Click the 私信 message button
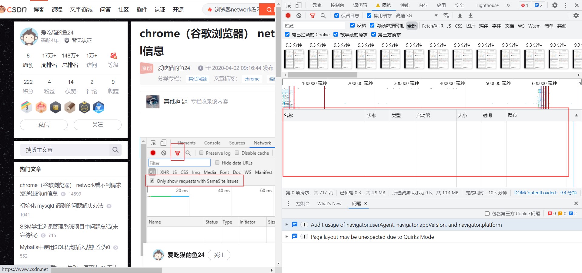Screen dimensions: 582x273 tap(44, 125)
